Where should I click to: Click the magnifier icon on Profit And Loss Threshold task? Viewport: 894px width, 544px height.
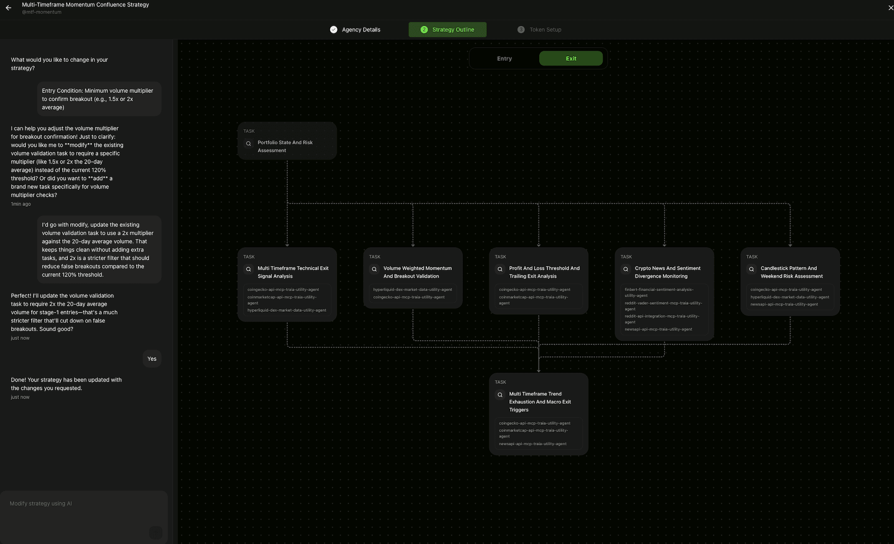(500, 269)
